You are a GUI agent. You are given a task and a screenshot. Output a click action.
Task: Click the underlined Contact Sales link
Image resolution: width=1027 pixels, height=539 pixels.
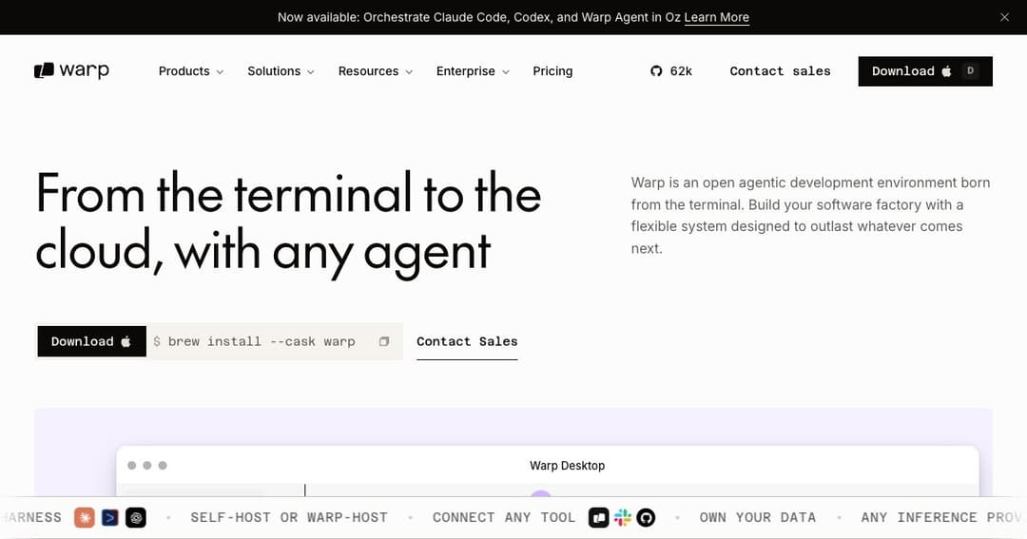click(467, 341)
